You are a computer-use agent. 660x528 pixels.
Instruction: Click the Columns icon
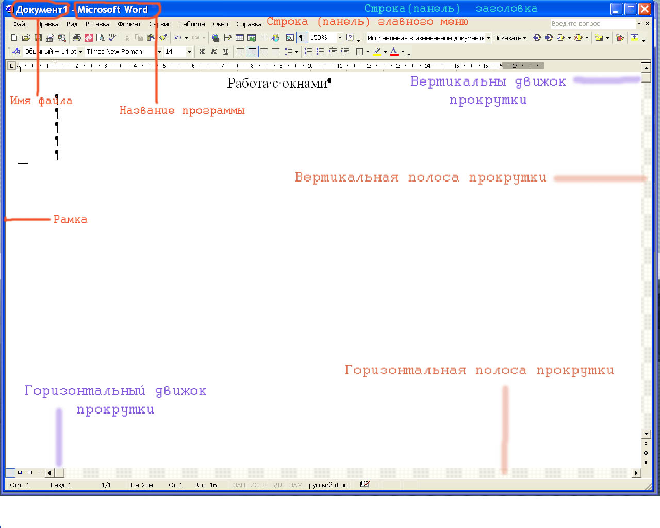tap(263, 38)
